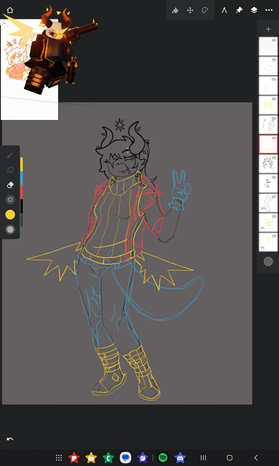Select the hidden yellow box layer thumbnail
The image size is (279, 466).
tap(268, 222)
